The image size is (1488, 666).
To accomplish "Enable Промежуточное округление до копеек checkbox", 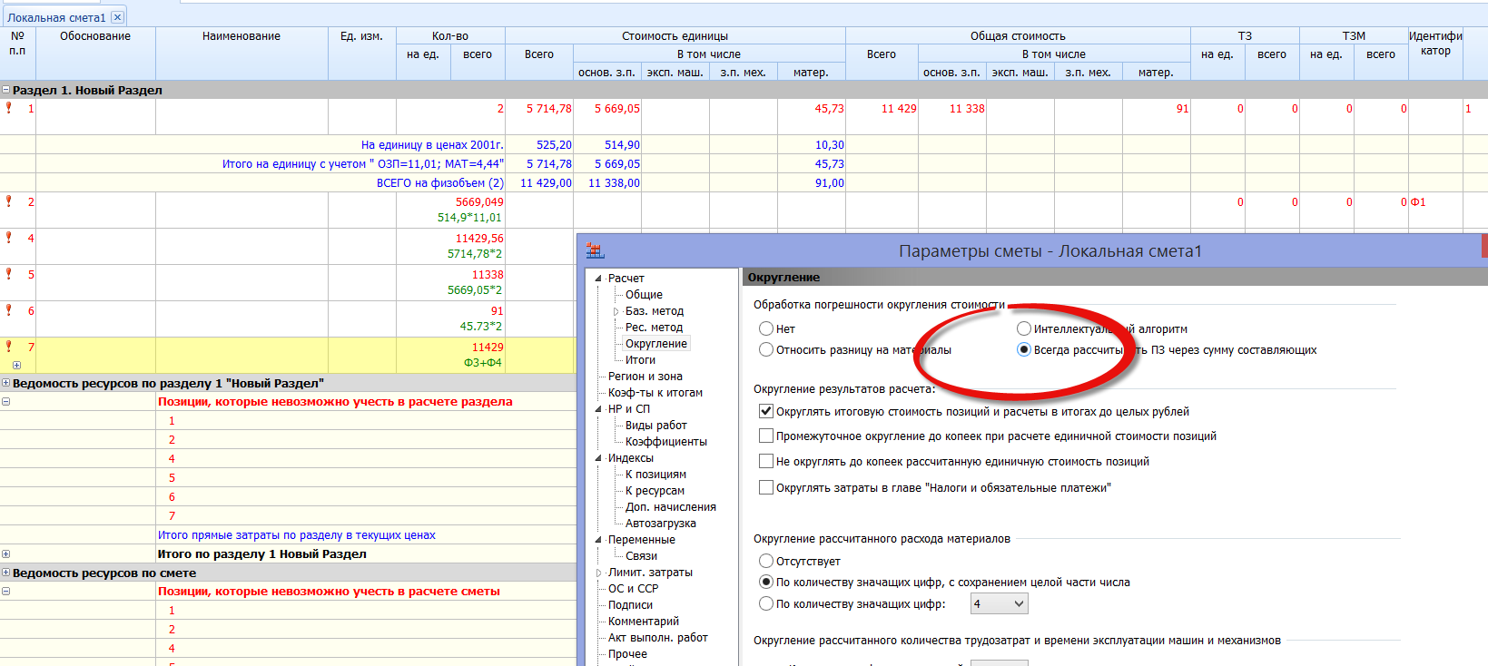I will click(766, 436).
